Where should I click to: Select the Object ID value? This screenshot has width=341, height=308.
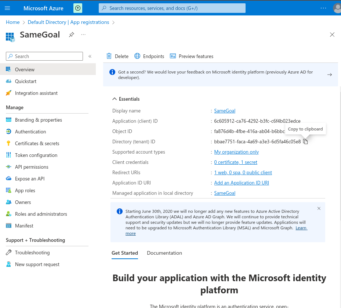249,131
